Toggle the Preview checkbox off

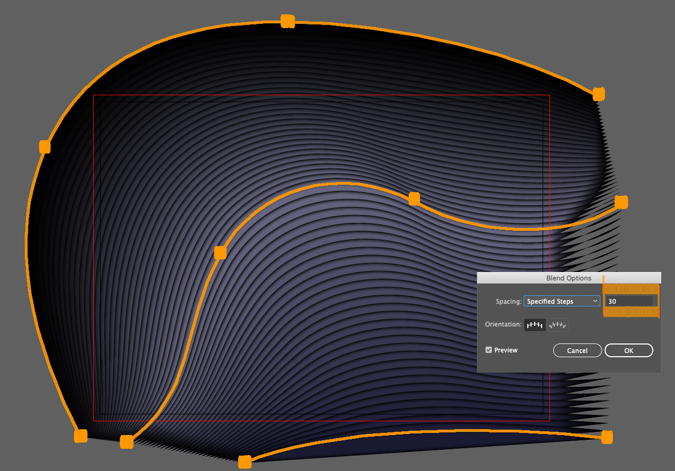point(488,350)
